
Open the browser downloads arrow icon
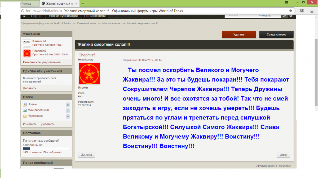tap(312, 11)
